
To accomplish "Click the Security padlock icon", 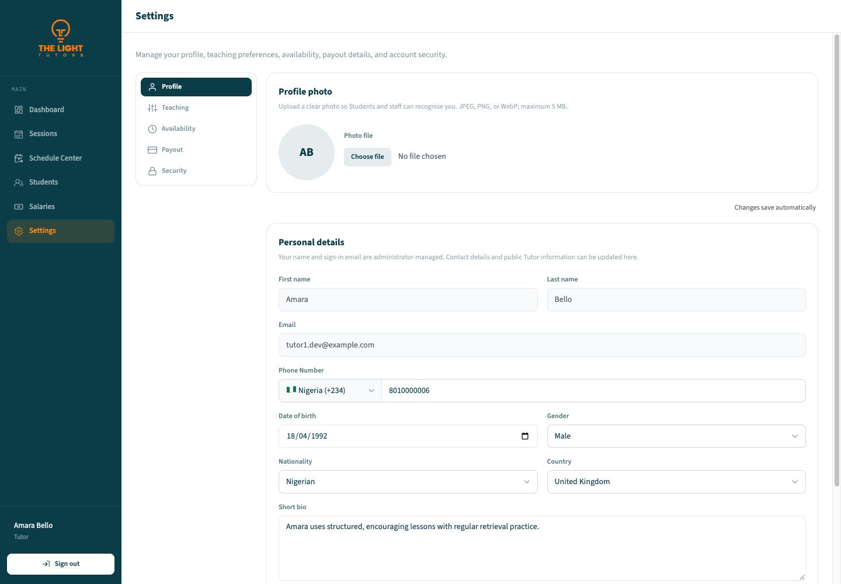I will [152, 171].
